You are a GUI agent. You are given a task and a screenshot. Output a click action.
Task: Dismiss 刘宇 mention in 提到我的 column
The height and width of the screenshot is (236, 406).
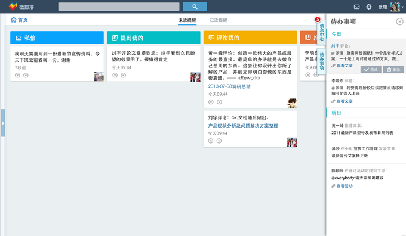point(115,75)
